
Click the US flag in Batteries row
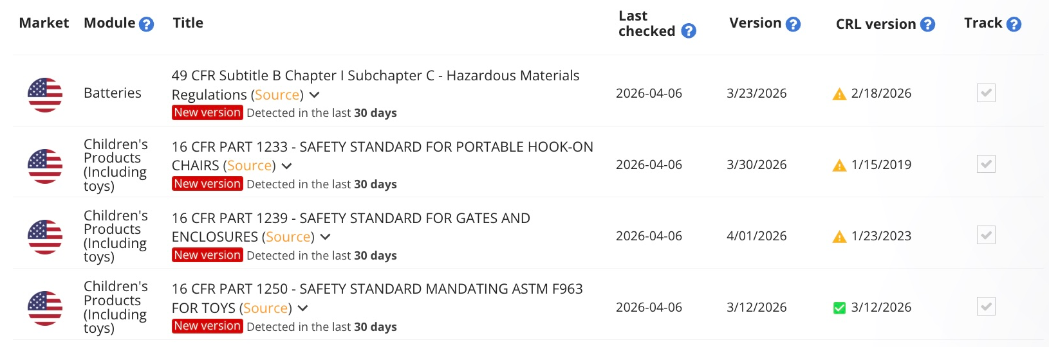tap(45, 95)
